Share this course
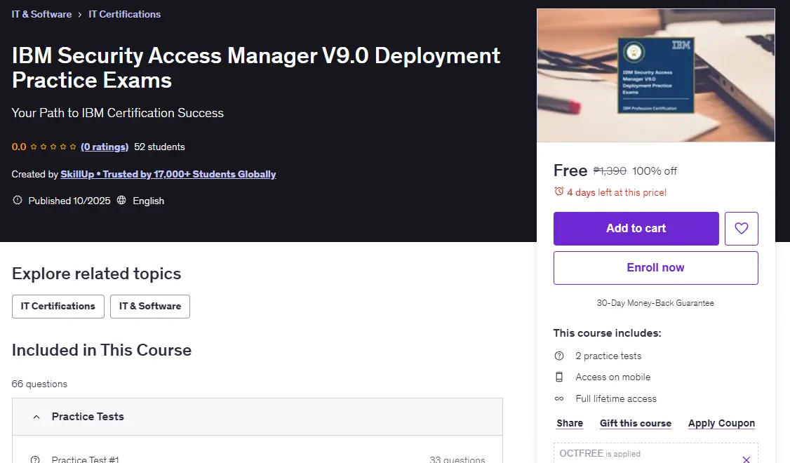790x463 pixels. tap(570, 423)
